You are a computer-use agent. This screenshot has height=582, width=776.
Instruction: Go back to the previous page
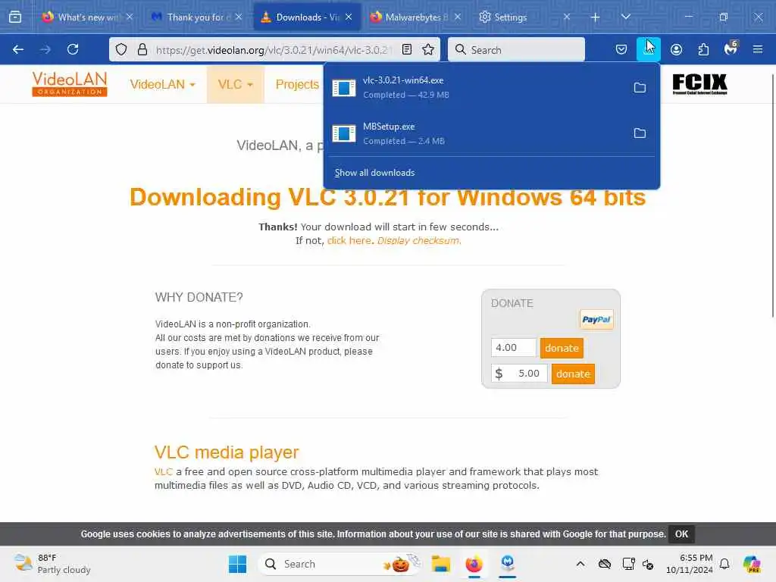pos(18,49)
